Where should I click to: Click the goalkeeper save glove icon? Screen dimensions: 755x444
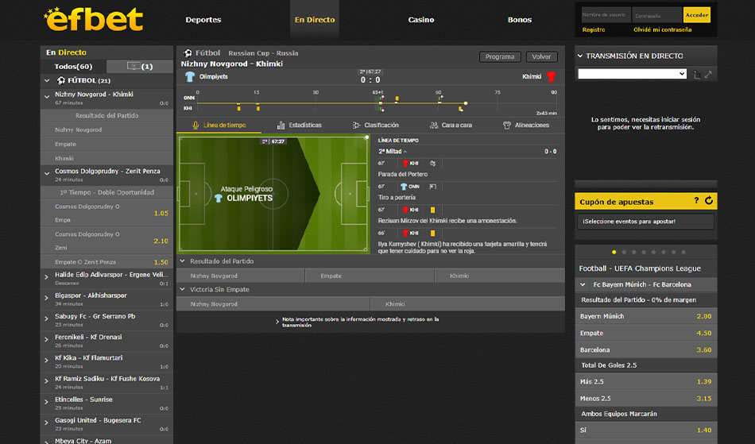click(x=432, y=163)
